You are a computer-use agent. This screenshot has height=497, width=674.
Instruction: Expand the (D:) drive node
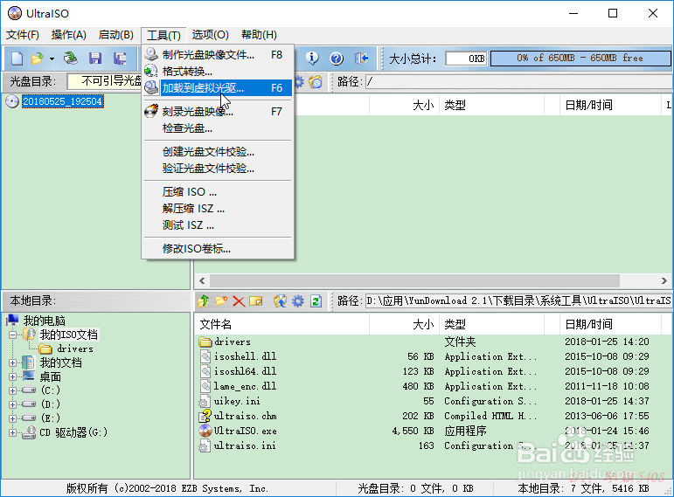12,404
